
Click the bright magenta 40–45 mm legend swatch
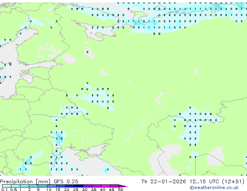[x=106, y=186]
